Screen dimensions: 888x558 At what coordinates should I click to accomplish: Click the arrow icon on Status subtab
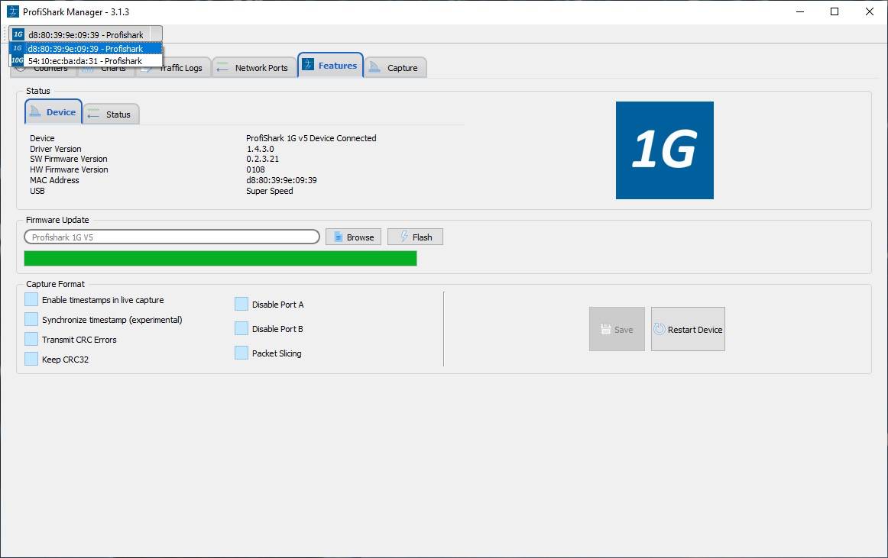click(x=94, y=115)
